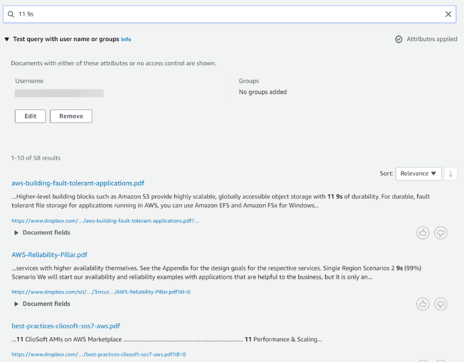The width and height of the screenshot is (464, 362).
Task: Click the search magnifier icon
Action: 11,14
